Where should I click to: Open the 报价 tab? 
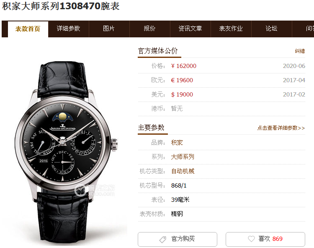[150, 29]
